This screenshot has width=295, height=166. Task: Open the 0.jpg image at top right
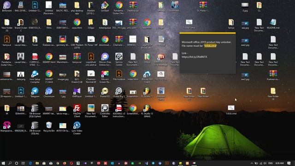pos(245,7)
